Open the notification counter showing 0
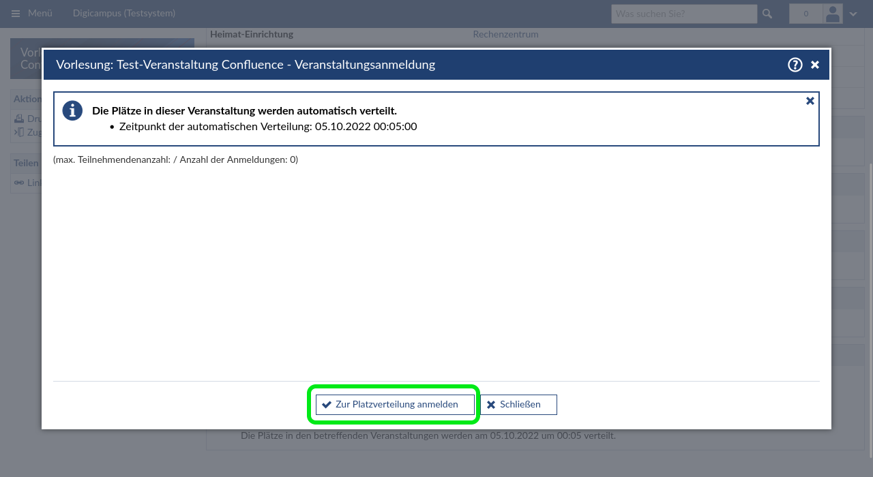Viewport: 873px width, 477px height. coord(805,14)
